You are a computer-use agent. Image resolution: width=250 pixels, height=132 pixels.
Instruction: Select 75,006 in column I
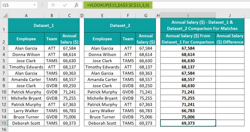(188, 117)
